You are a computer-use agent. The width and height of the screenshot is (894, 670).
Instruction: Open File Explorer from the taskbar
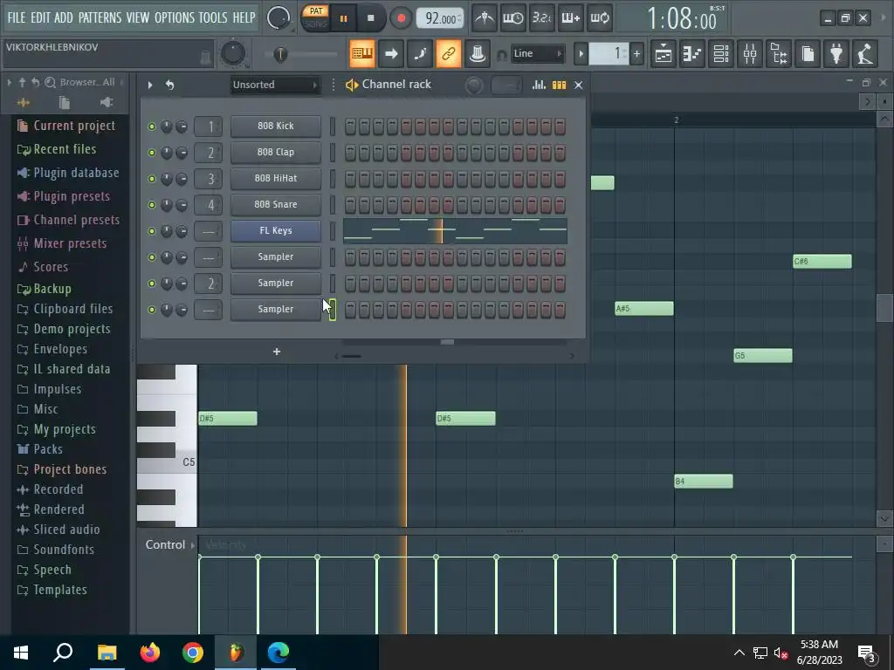[107, 653]
